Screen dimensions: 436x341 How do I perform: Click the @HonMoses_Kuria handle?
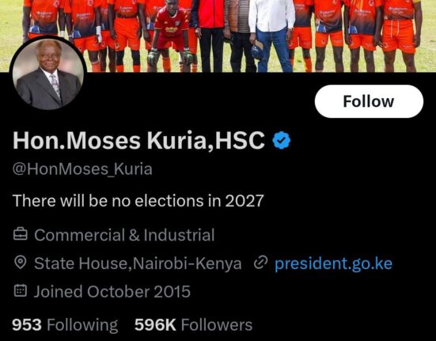[82, 169]
